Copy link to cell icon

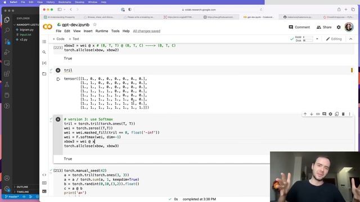click(x=318, y=114)
